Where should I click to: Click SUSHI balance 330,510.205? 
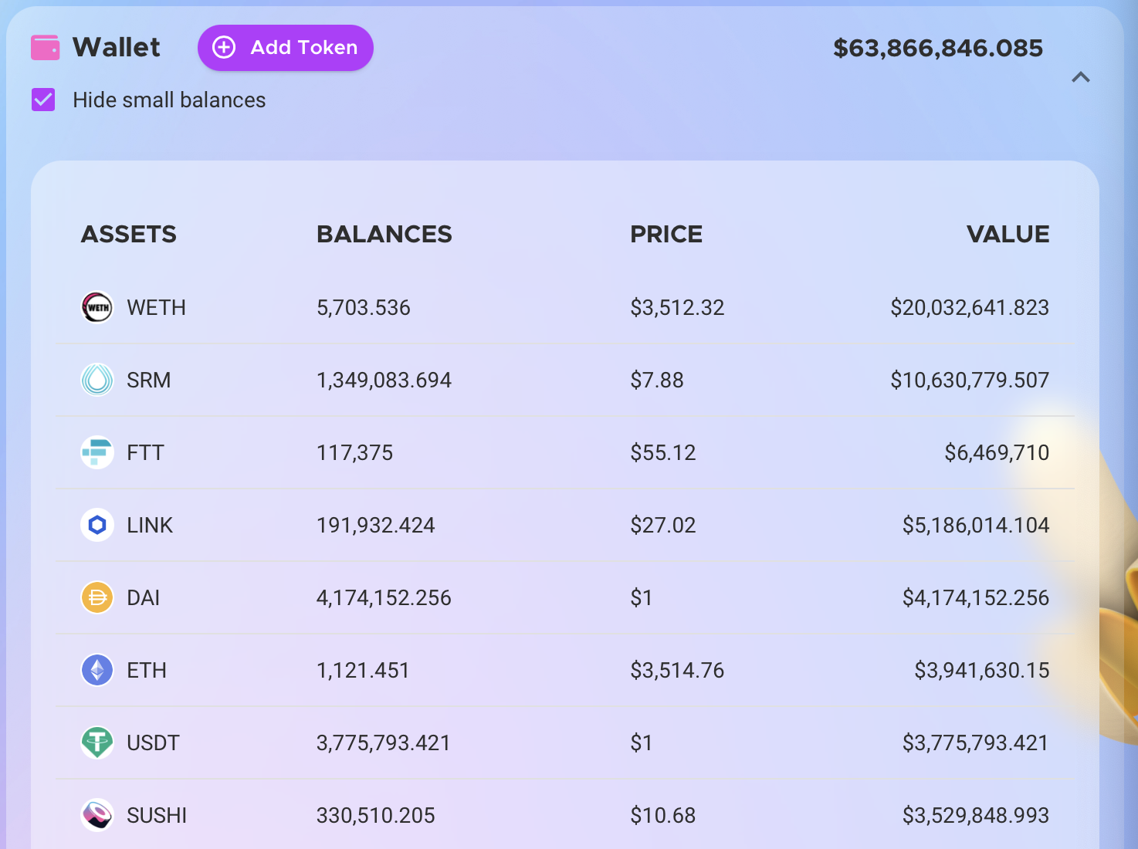click(x=376, y=815)
